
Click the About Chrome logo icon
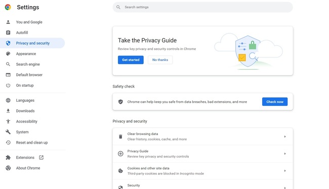[8, 168]
